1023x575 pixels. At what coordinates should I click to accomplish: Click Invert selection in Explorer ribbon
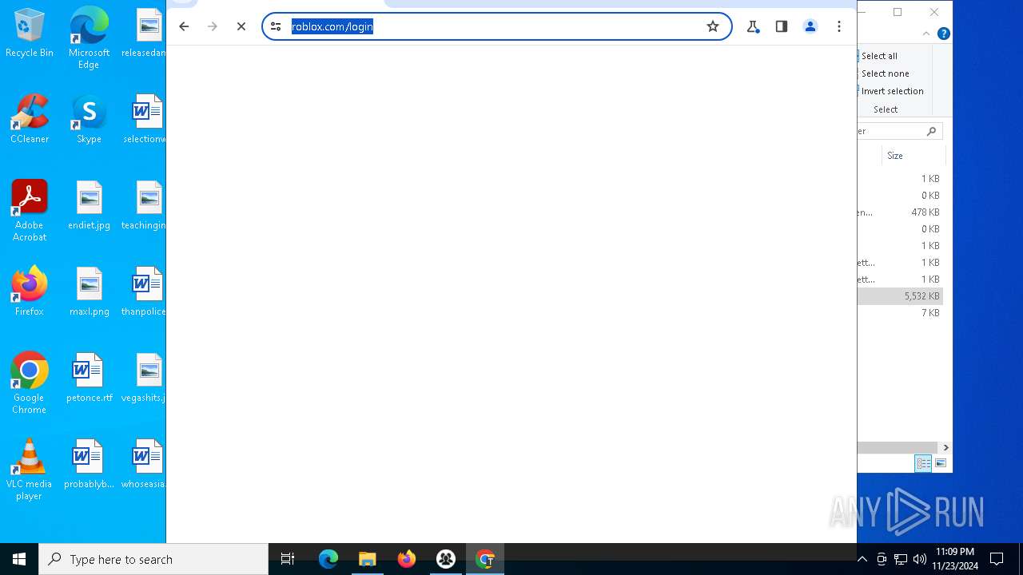point(892,91)
